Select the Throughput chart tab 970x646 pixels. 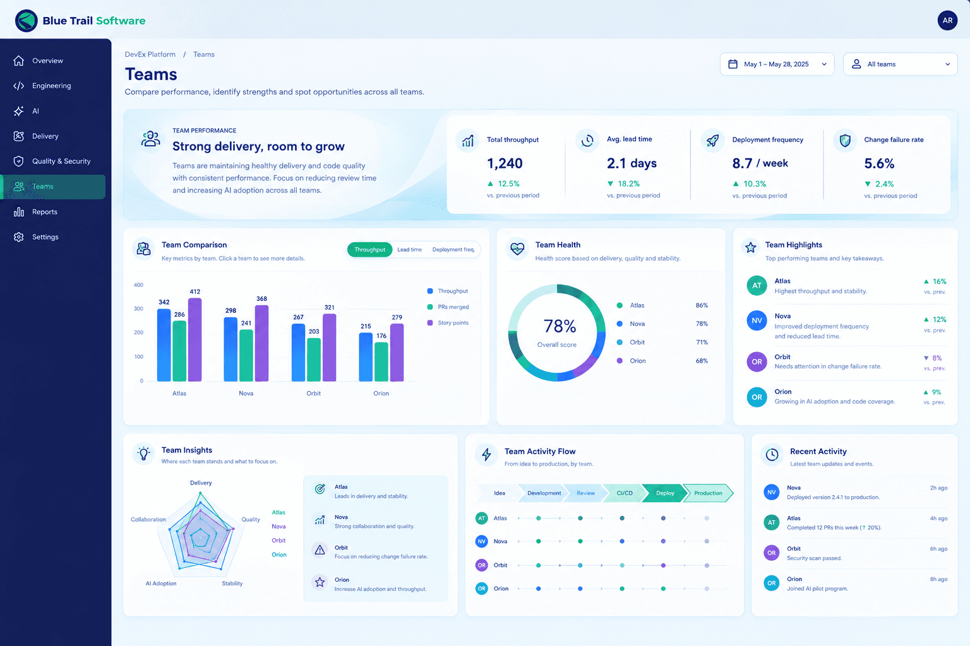(369, 250)
